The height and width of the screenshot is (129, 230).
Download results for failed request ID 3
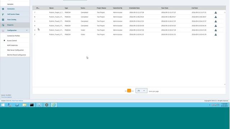pyautogui.click(x=216, y=30)
